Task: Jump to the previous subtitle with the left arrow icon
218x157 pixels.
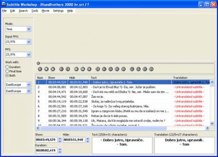Action: pos(61,69)
